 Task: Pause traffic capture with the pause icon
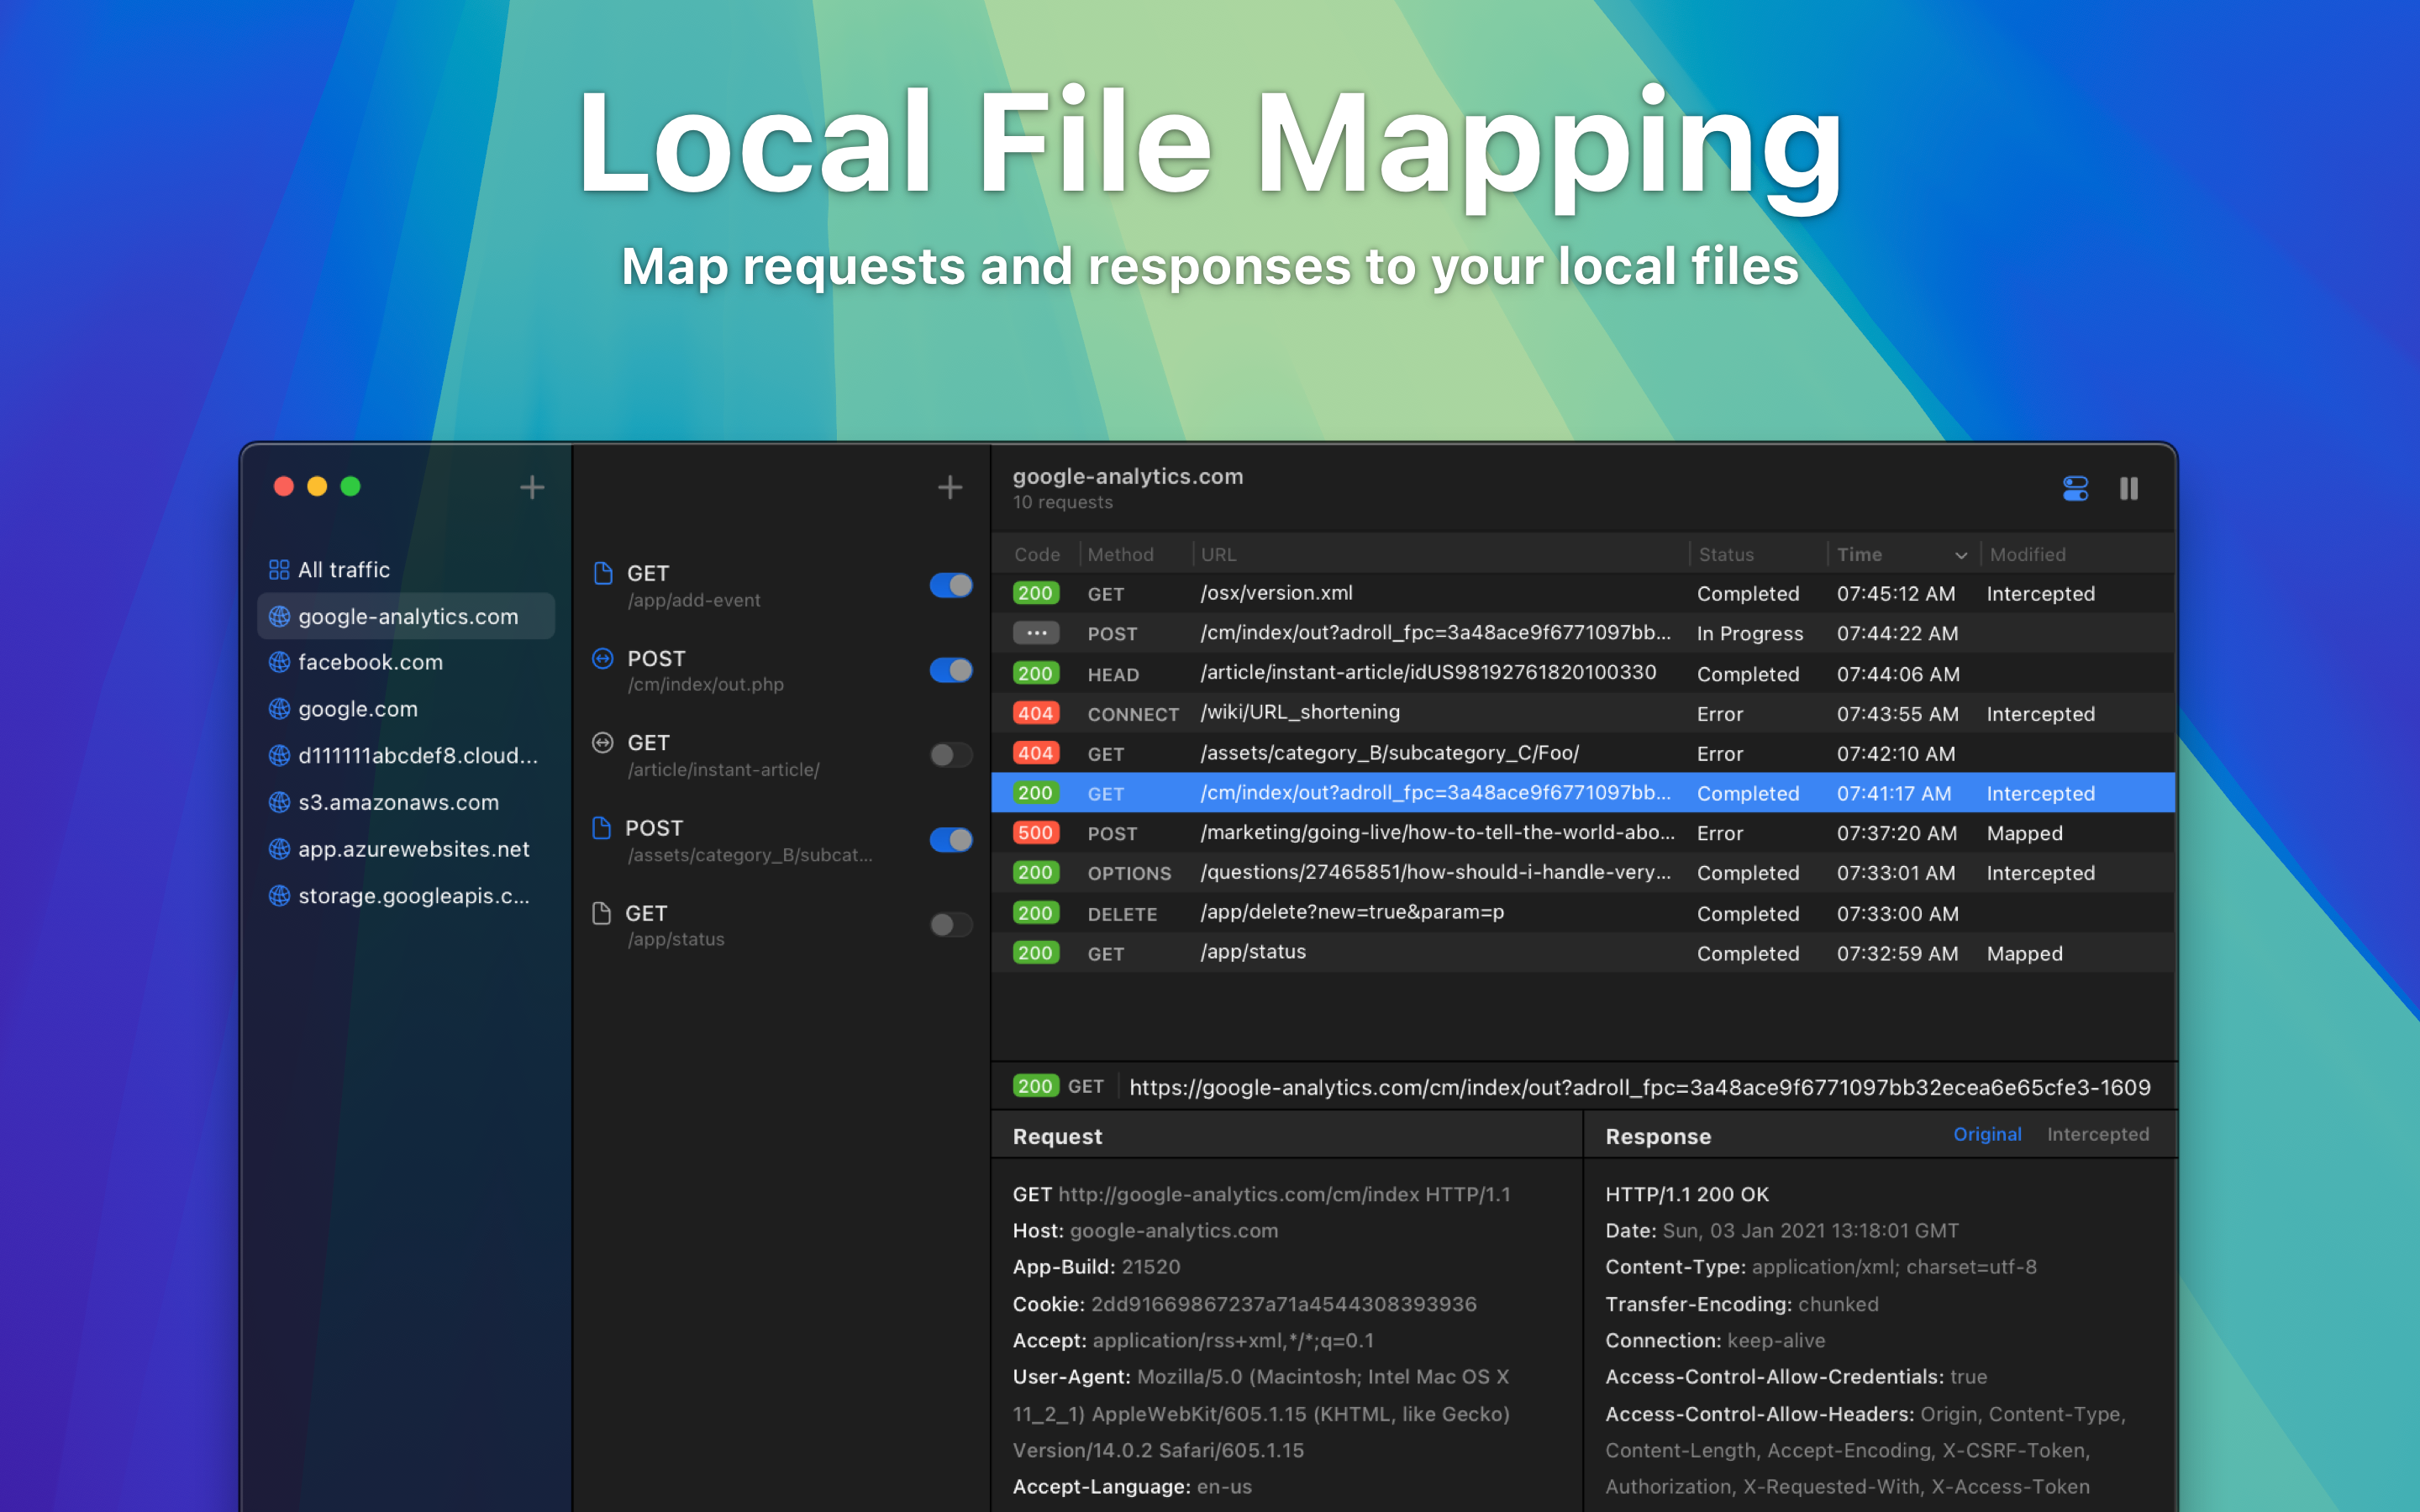coord(2129,488)
